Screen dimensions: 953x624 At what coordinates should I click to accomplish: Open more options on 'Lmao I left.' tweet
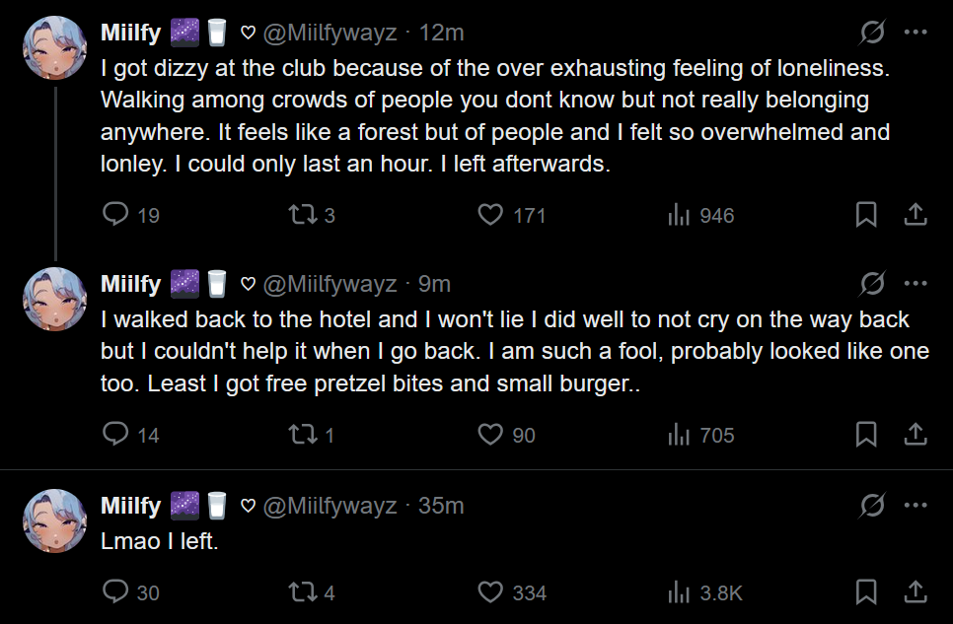916,506
